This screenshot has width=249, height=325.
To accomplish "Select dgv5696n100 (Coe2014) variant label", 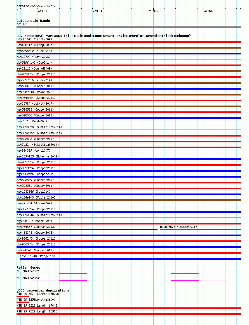I will pos(34,63).
